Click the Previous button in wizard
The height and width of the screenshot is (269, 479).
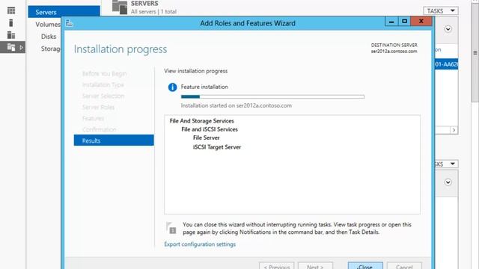276,266
